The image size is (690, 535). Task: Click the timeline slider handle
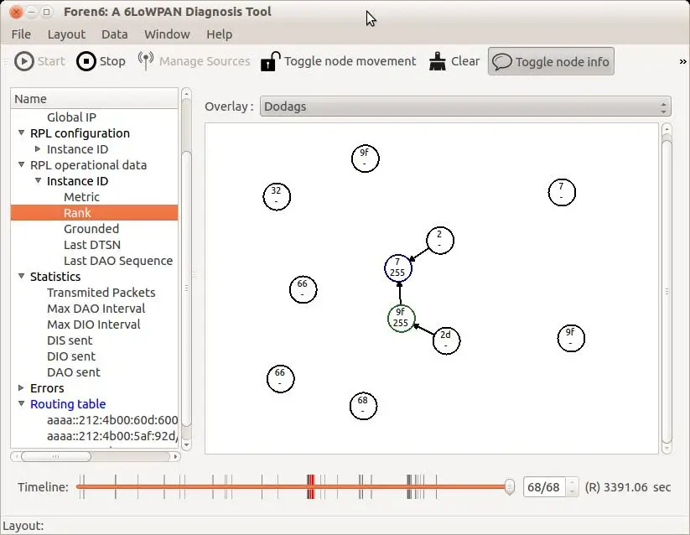pos(510,487)
